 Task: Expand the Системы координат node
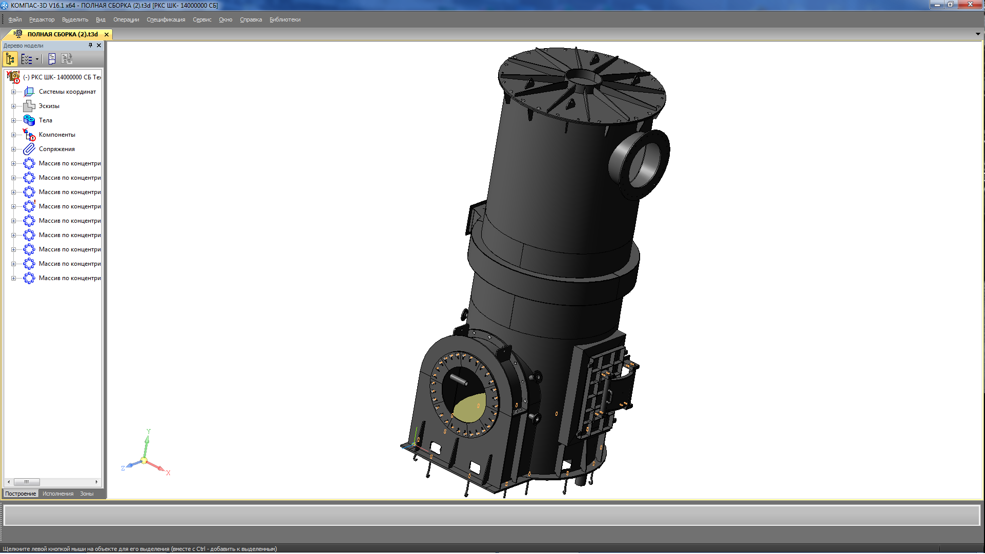[13, 92]
